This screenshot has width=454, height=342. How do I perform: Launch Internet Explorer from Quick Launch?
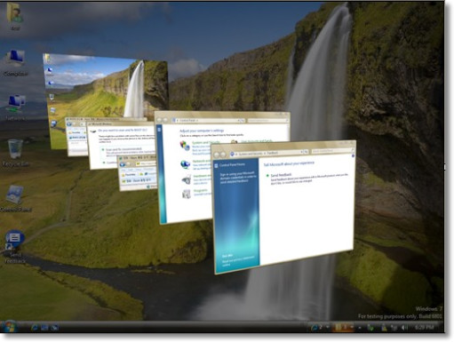pos(35,328)
